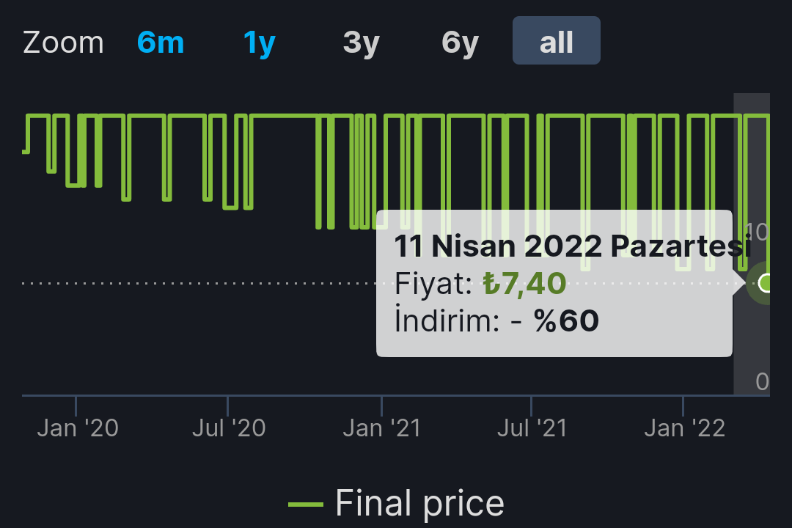This screenshot has height=528, width=792.
Task: Click the active 'all' zoom button
Action: (x=556, y=42)
